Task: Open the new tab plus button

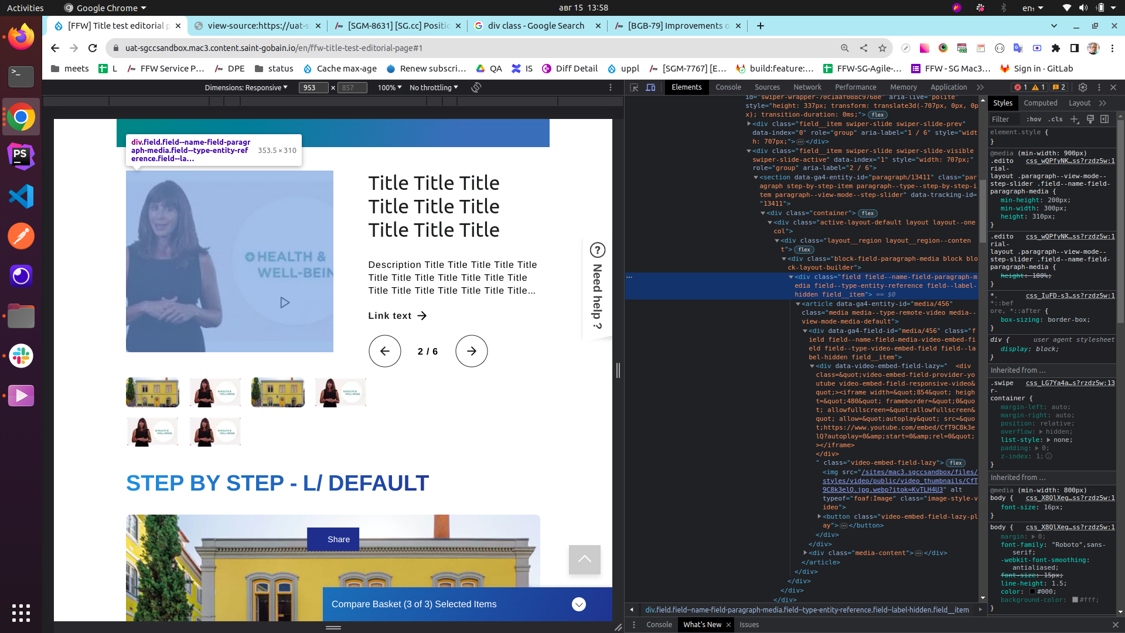Action: point(761,26)
